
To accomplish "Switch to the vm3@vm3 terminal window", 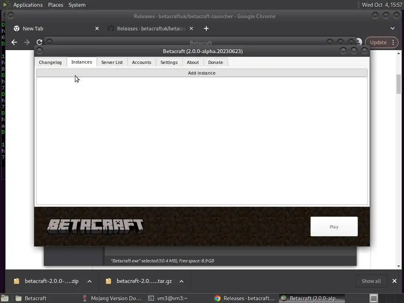I will (167, 298).
